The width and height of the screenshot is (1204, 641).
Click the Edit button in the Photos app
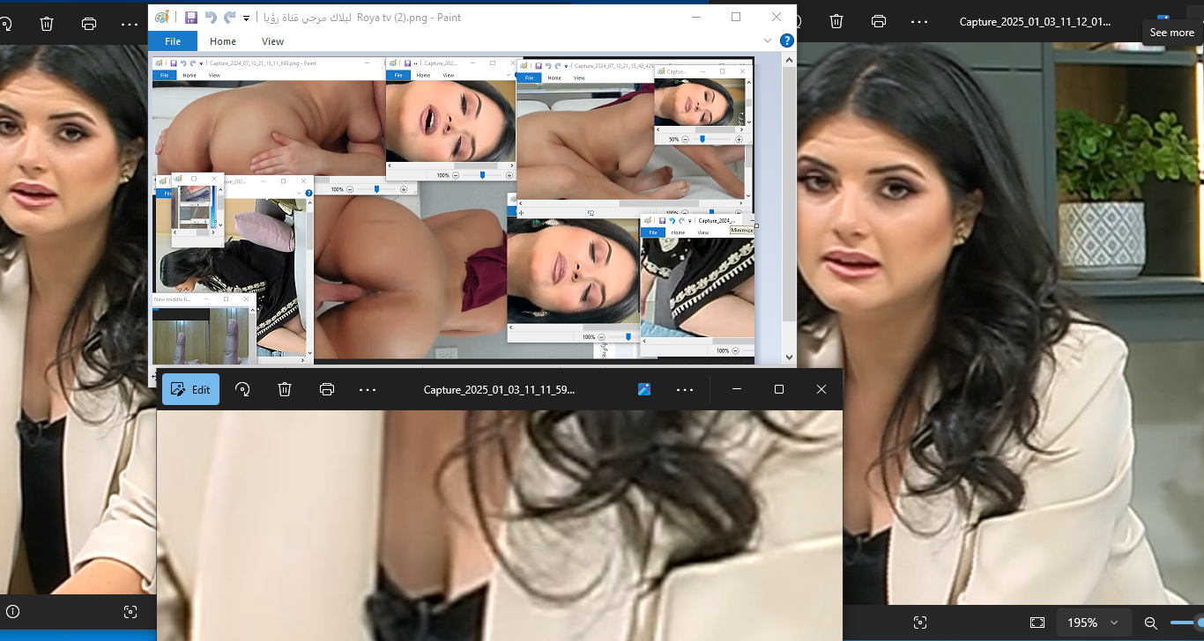190,388
